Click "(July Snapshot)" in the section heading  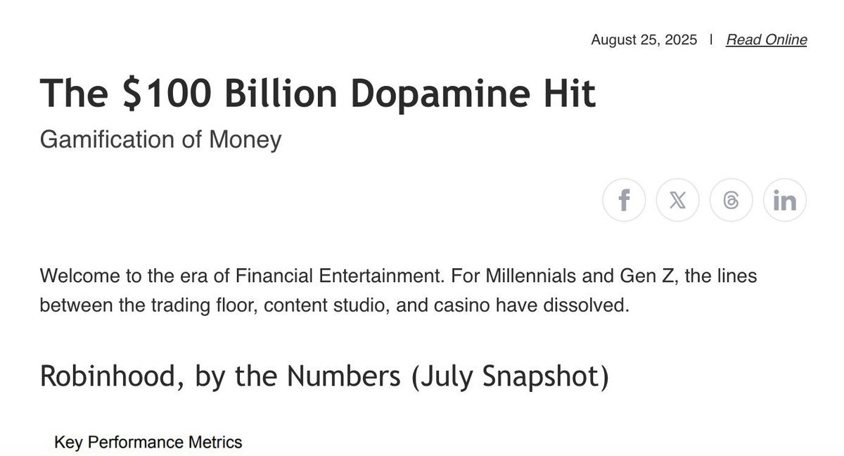pos(509,376)
